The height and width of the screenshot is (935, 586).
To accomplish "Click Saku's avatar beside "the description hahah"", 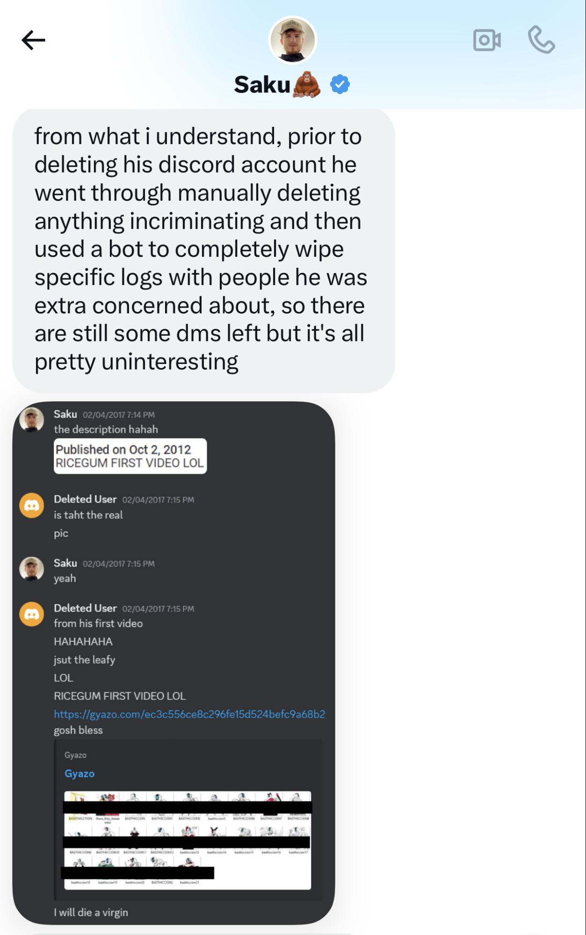I will 31,420.
